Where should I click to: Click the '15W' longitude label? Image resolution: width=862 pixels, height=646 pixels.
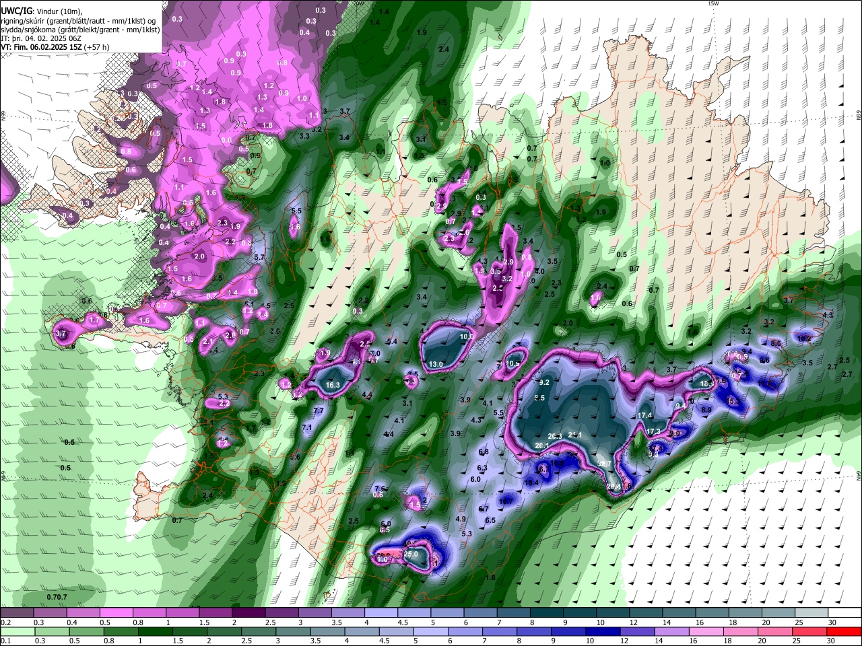pos(714,3)
